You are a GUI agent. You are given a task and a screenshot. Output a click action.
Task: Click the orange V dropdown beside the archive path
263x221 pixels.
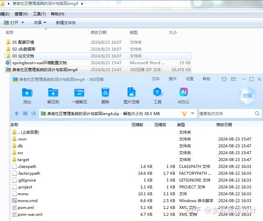pos(184,114)
